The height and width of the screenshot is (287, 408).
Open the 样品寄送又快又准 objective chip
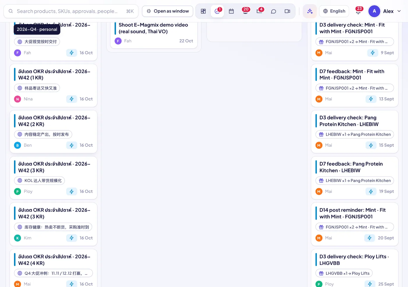pyautogui.click(x=37, y=88)
